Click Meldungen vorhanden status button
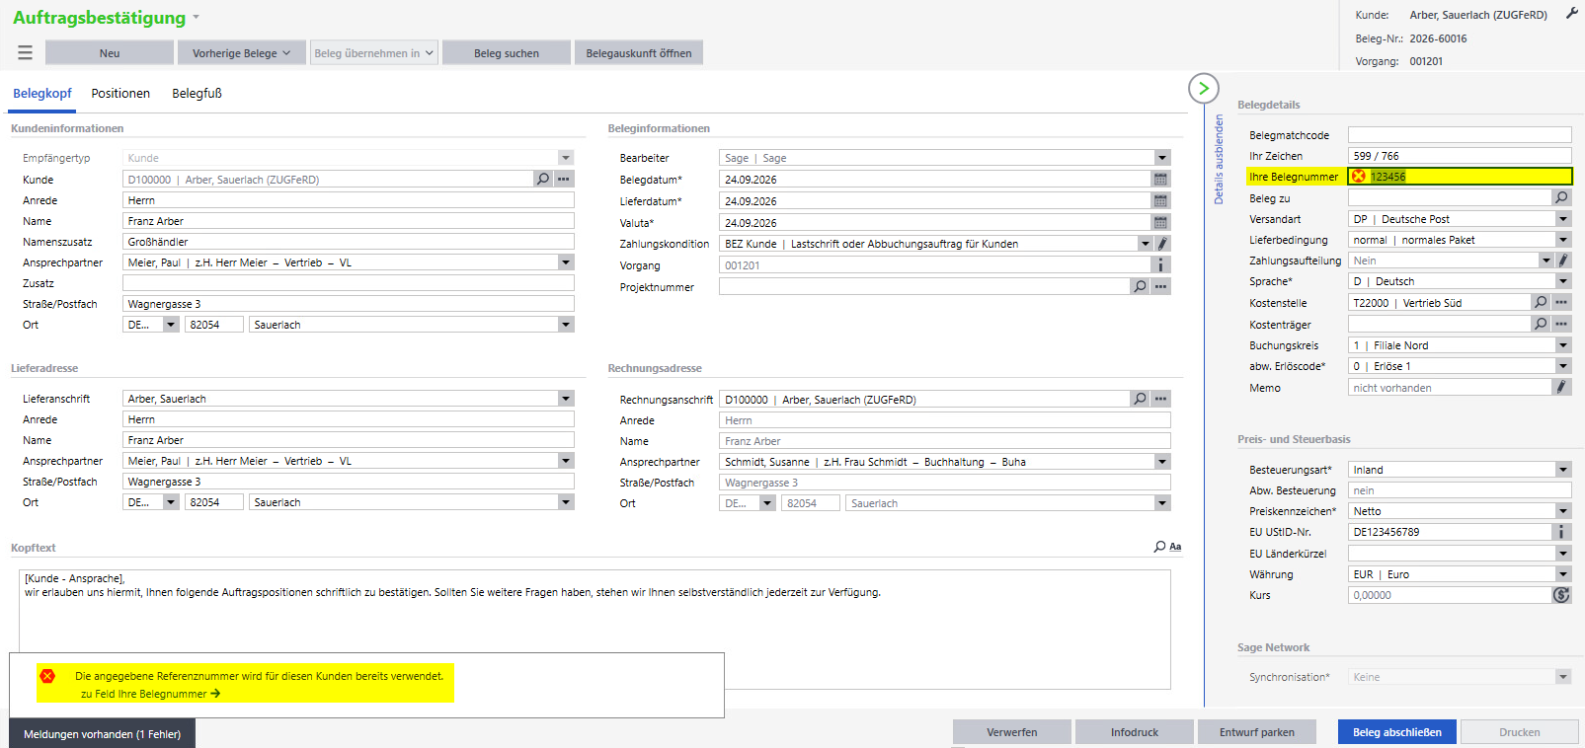1585x748 pixels. 103,734
